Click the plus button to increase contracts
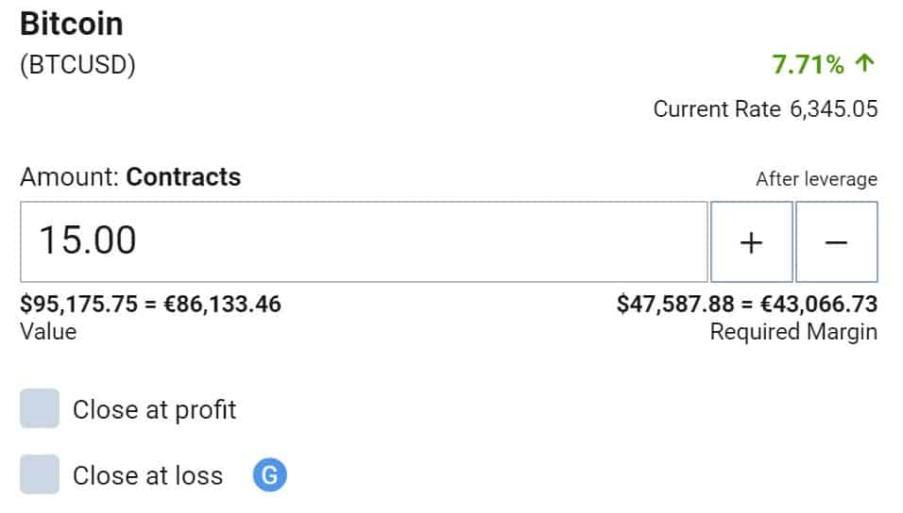Image resolution: width=903 pixels, height=513 pixels. tap(752, 242)
